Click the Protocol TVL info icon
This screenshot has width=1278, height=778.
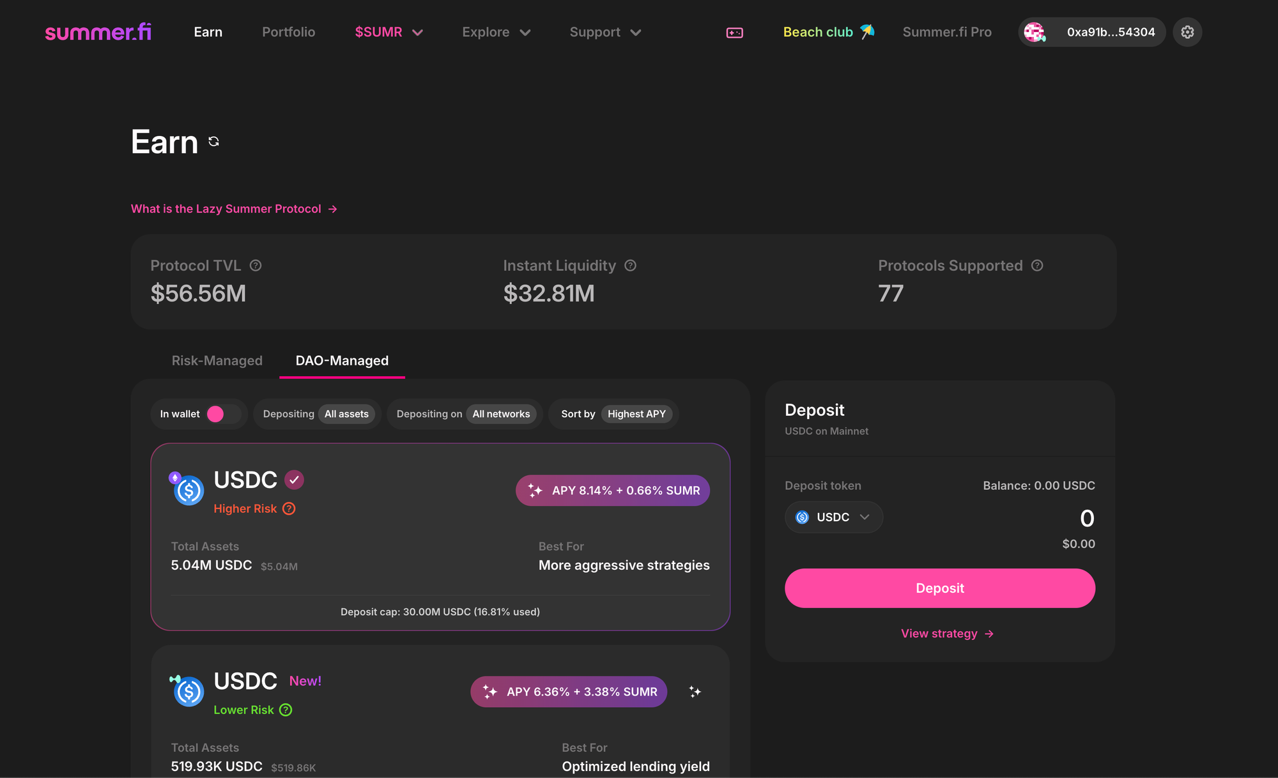[x=256, y=266]
